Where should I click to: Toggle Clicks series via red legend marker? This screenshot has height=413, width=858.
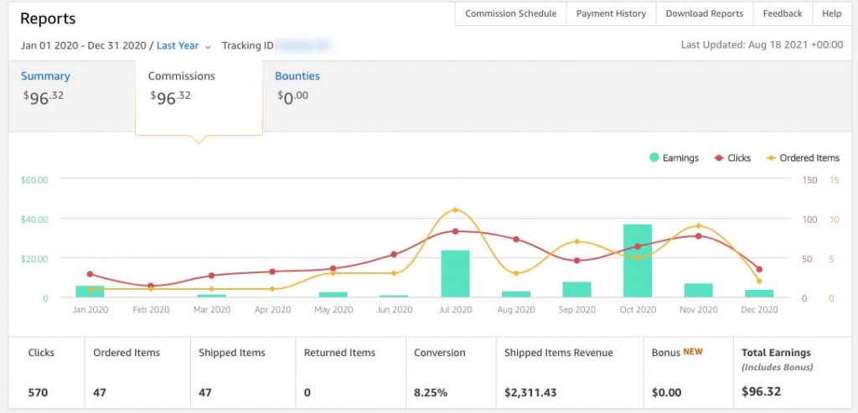pyautogui.click(x=719, y=157)
